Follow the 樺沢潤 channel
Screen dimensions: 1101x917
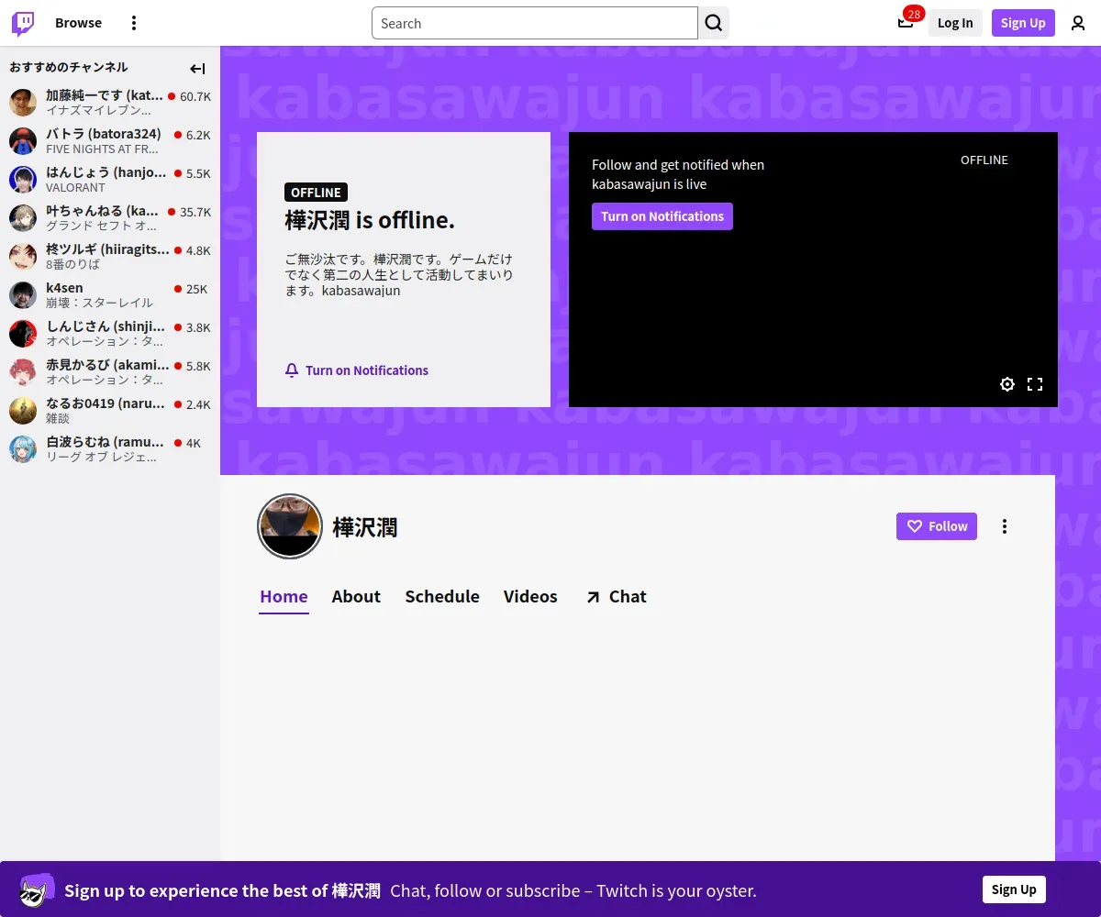937,526
